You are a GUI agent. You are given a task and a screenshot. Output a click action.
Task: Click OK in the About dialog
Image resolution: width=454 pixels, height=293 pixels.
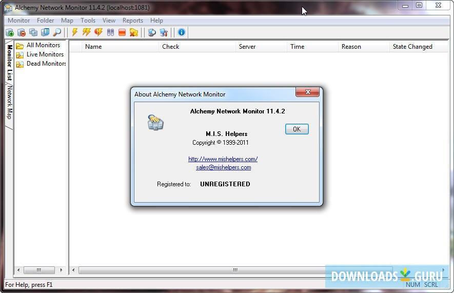point(297,129)
